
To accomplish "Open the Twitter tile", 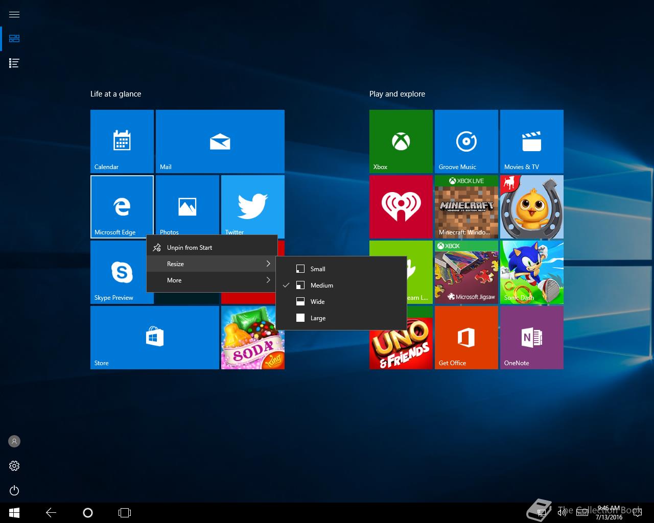I will (x=253, y=205).
